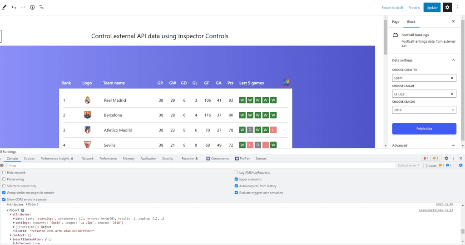Open the Profiler DevTools tab

[242, 159]
